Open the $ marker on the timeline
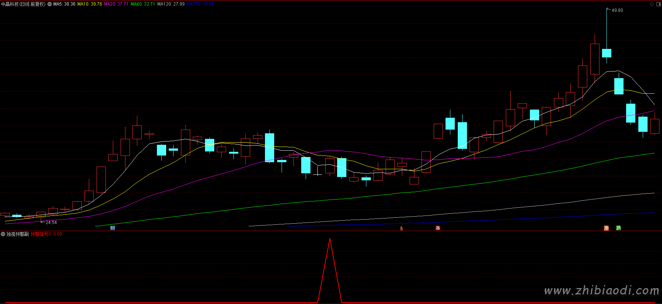The image size is (662, 304). click(401, 228)
